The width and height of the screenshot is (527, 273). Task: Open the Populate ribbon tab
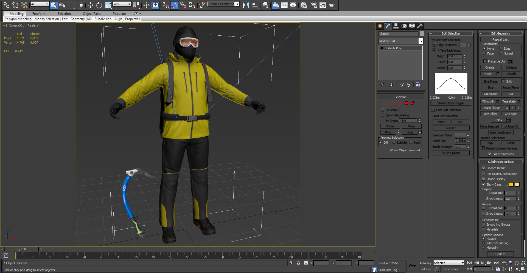point(119,14)
